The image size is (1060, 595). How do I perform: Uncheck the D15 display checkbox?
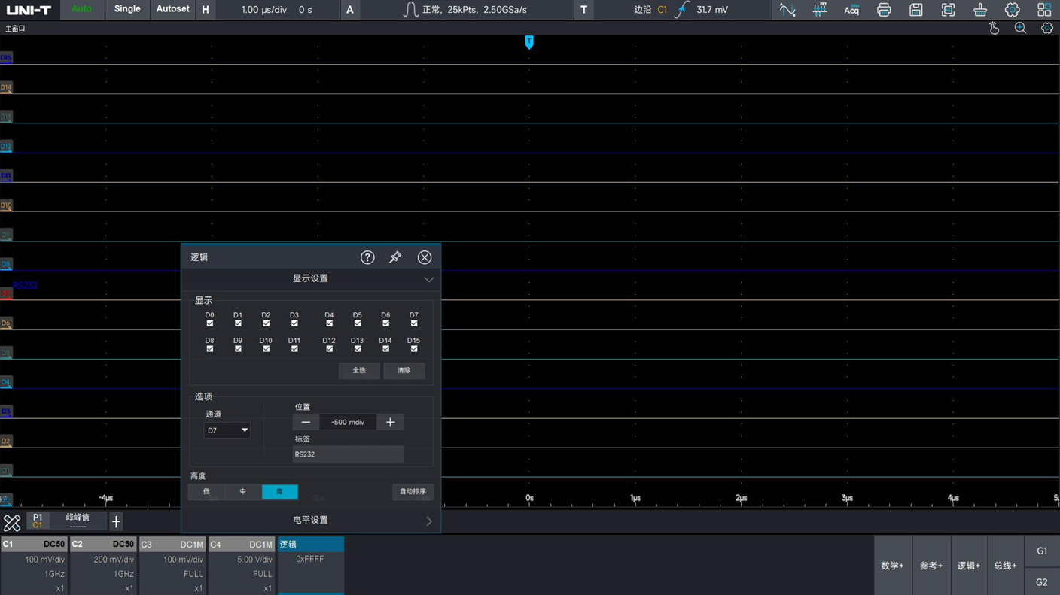tap(414, 349)
